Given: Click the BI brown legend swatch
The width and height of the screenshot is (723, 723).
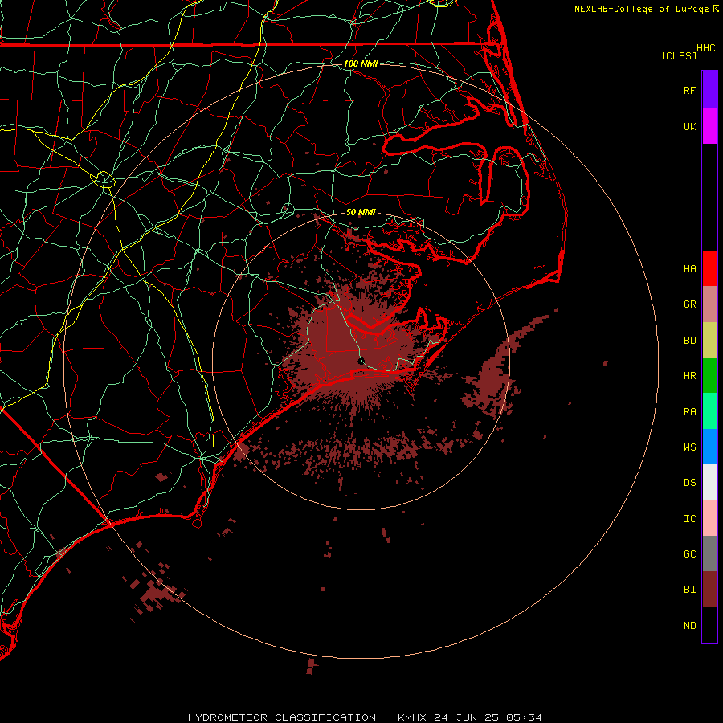Looking at the screenshot, I should click(709, 590).
